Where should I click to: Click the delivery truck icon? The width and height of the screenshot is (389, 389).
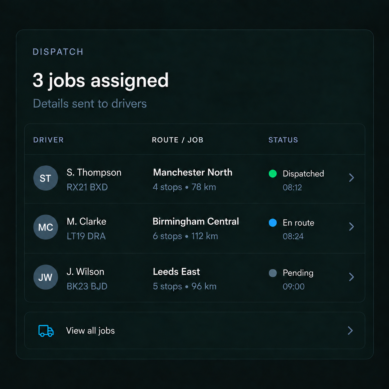46,331
